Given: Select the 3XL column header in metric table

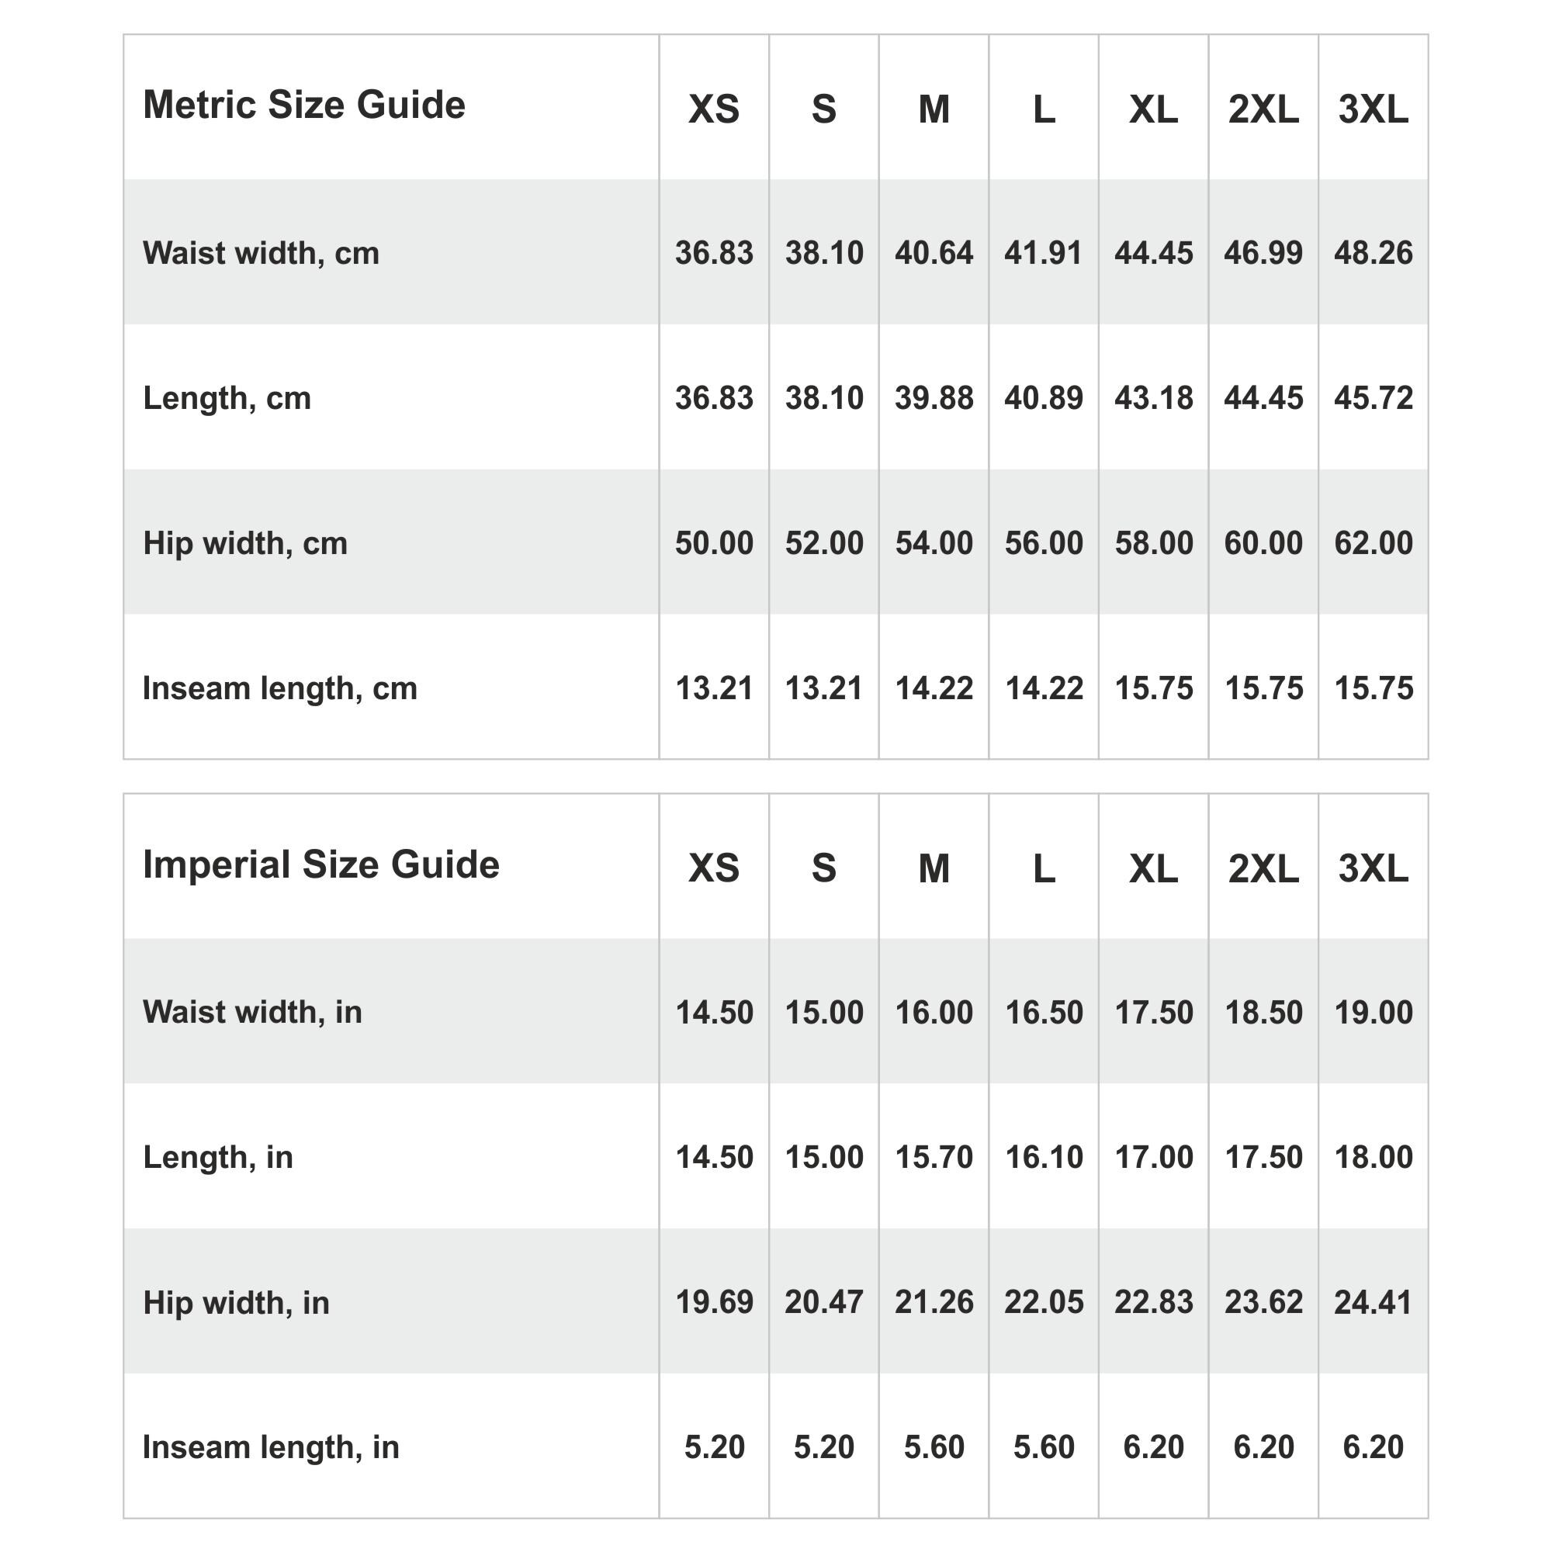Looking at the screenshot, I should click(1373, 109).
